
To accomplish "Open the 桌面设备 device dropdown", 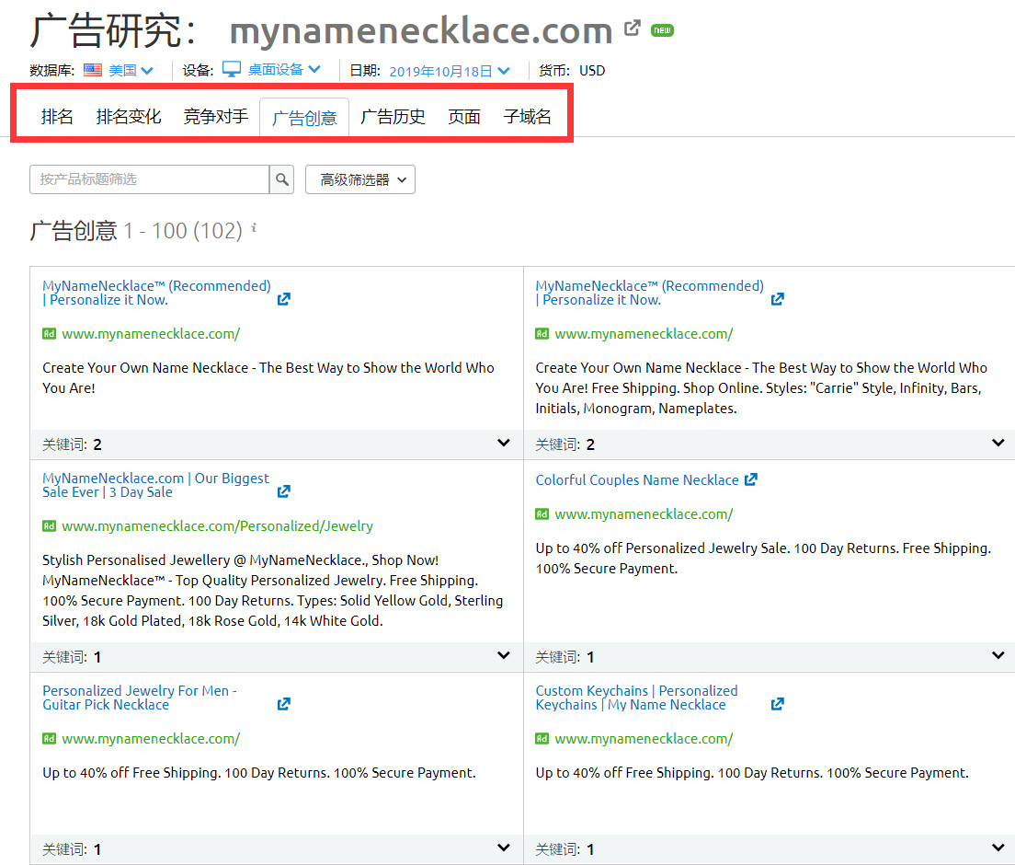I will tap(284, 70).
